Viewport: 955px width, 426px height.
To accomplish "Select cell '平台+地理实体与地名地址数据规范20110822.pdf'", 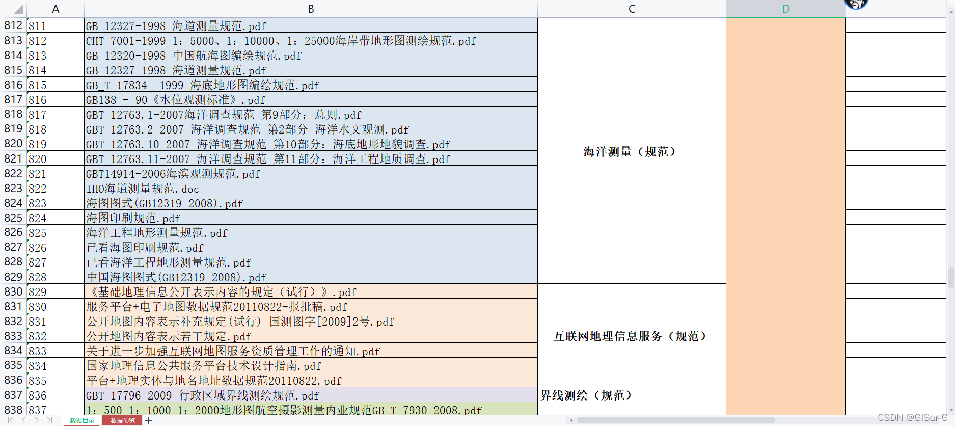I will pos(311,380).
